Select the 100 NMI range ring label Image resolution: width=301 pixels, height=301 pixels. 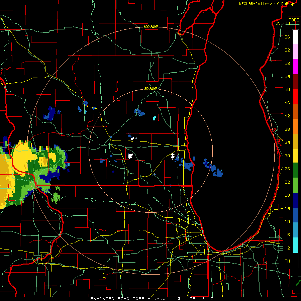coord(150,27)
